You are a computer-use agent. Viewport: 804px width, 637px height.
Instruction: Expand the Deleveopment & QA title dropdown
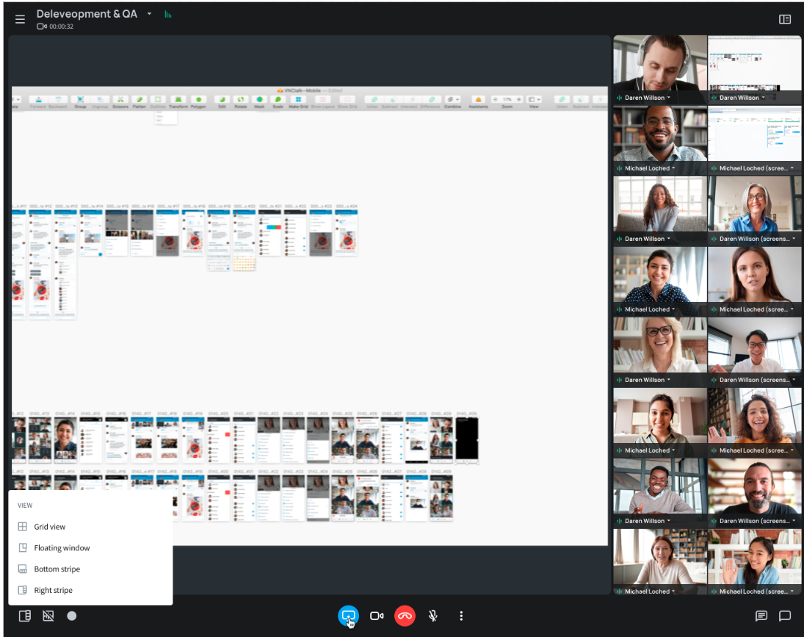point(149,14)
